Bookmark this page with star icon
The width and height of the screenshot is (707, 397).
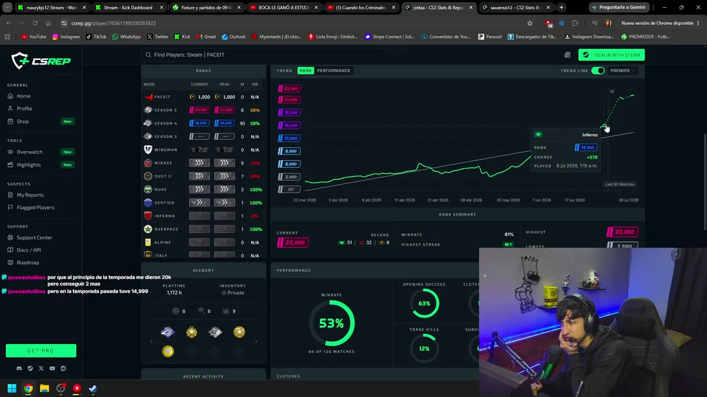click(530, 23)
